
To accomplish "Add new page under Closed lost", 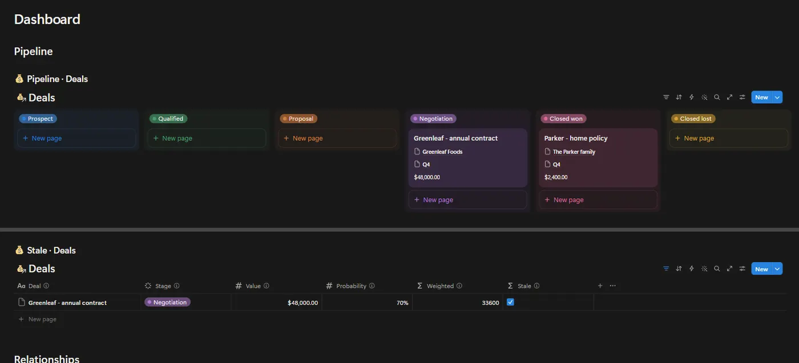I will coord(729,138).
